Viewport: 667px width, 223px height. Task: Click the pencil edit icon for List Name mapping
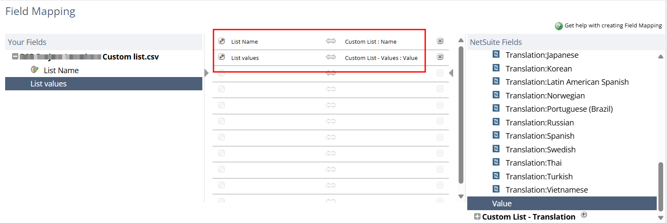pyautogui.click(x=221, y=41)
